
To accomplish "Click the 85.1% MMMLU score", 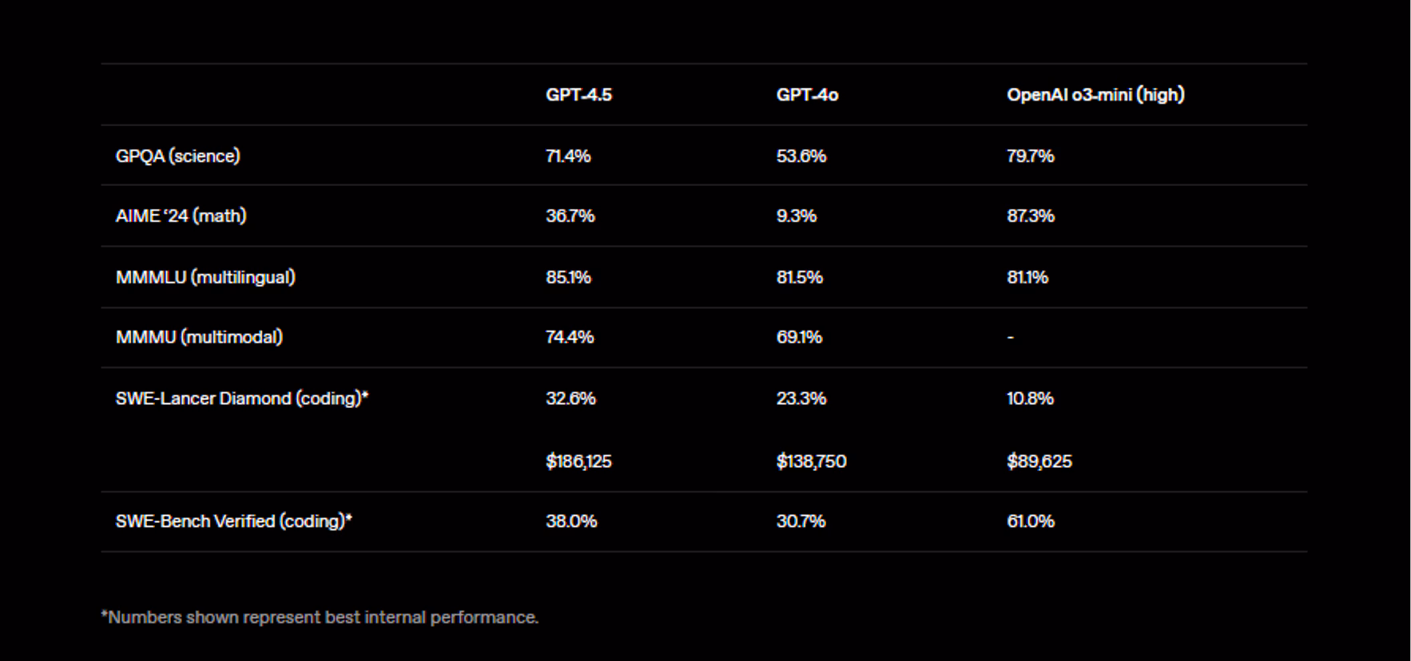I will pos(568,277).
